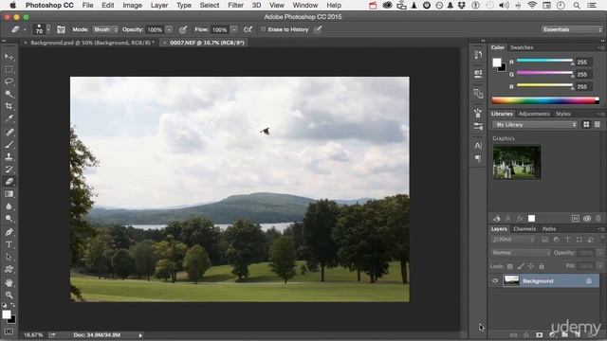The height and width of the screenshot is (341, 607).
Task: Select the History Brush tool
Action: [9, 169]
